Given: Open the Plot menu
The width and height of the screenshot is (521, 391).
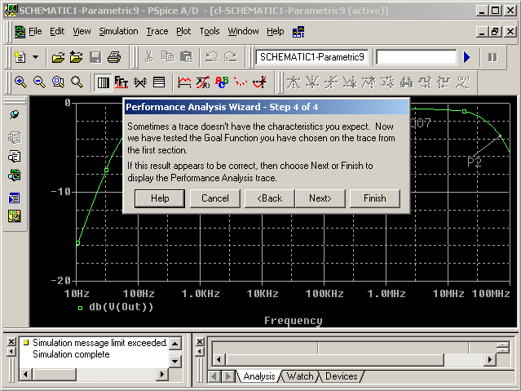Looking at the screenshot, I should tap(183, 31).
